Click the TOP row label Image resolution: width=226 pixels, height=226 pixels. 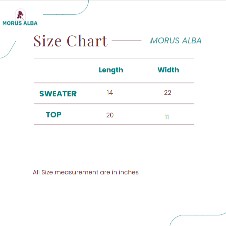[54, 115]
